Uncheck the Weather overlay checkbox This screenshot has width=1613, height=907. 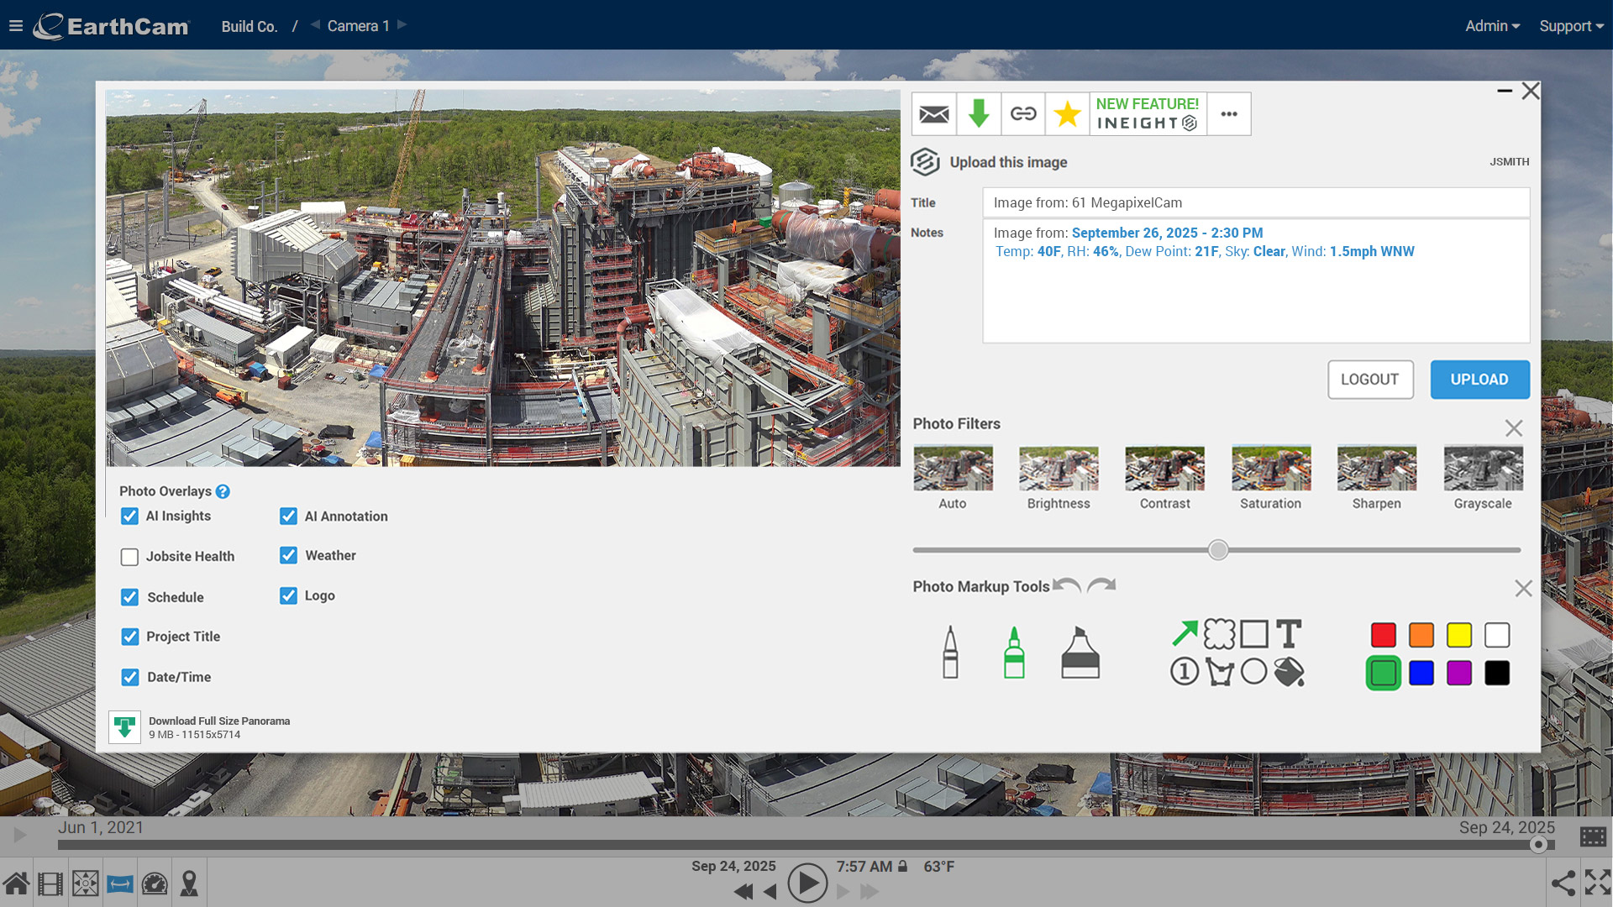(288, 555)
